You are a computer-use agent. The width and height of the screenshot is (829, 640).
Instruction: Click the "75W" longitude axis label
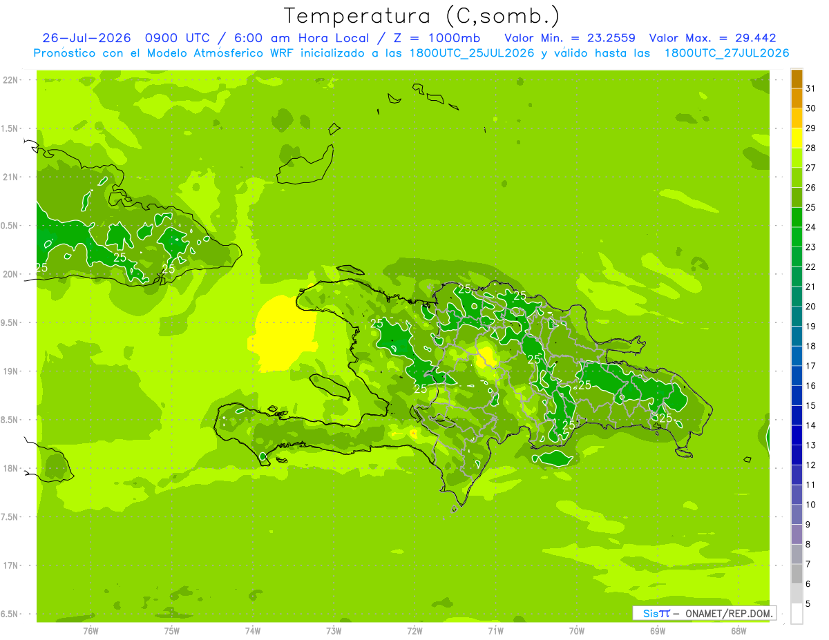pos(172,631)
